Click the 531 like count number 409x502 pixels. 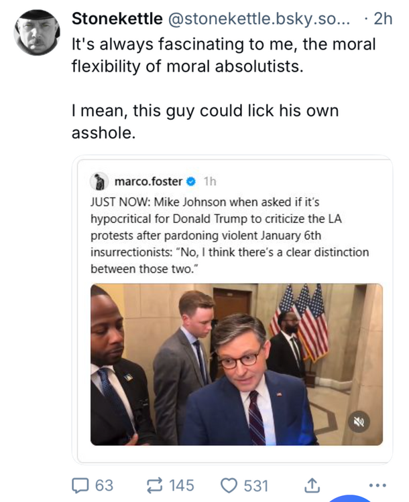click(256, 485)
